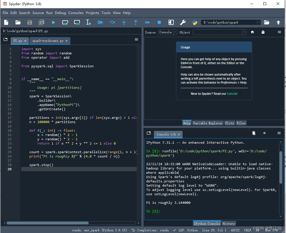Run the current cell
This screenshot has width=286, height=233.
[x=65, y=22]
